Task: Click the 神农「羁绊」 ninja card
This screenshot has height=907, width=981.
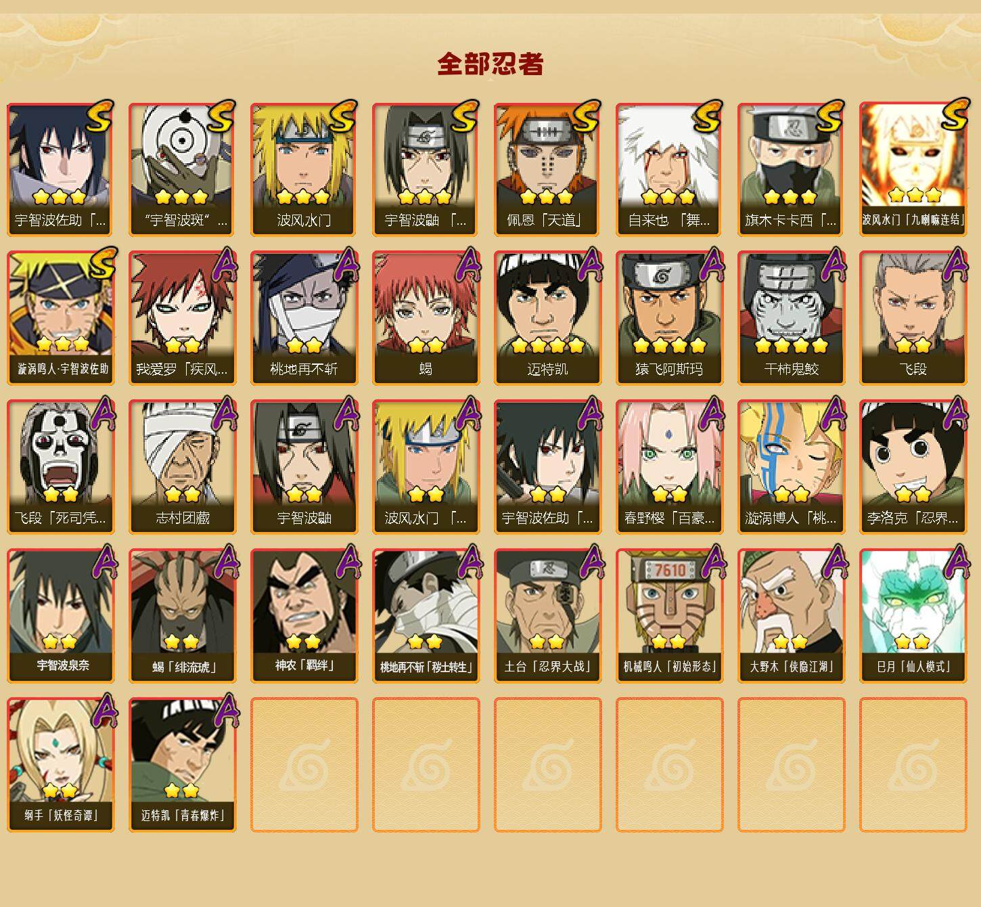Action: (x=304, y=616)
